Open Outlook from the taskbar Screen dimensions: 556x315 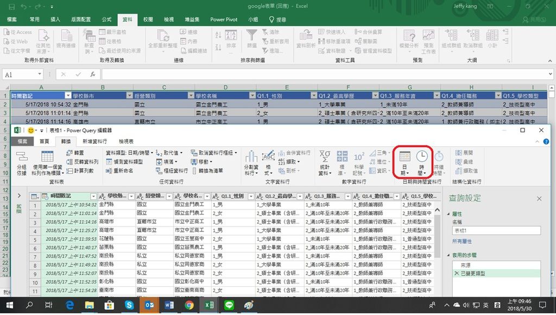tap(149, 305)
